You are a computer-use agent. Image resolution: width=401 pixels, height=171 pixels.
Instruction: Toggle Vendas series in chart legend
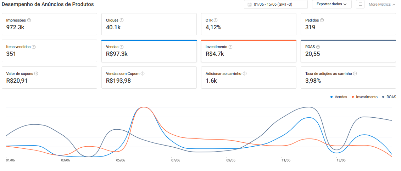(339, 97)
